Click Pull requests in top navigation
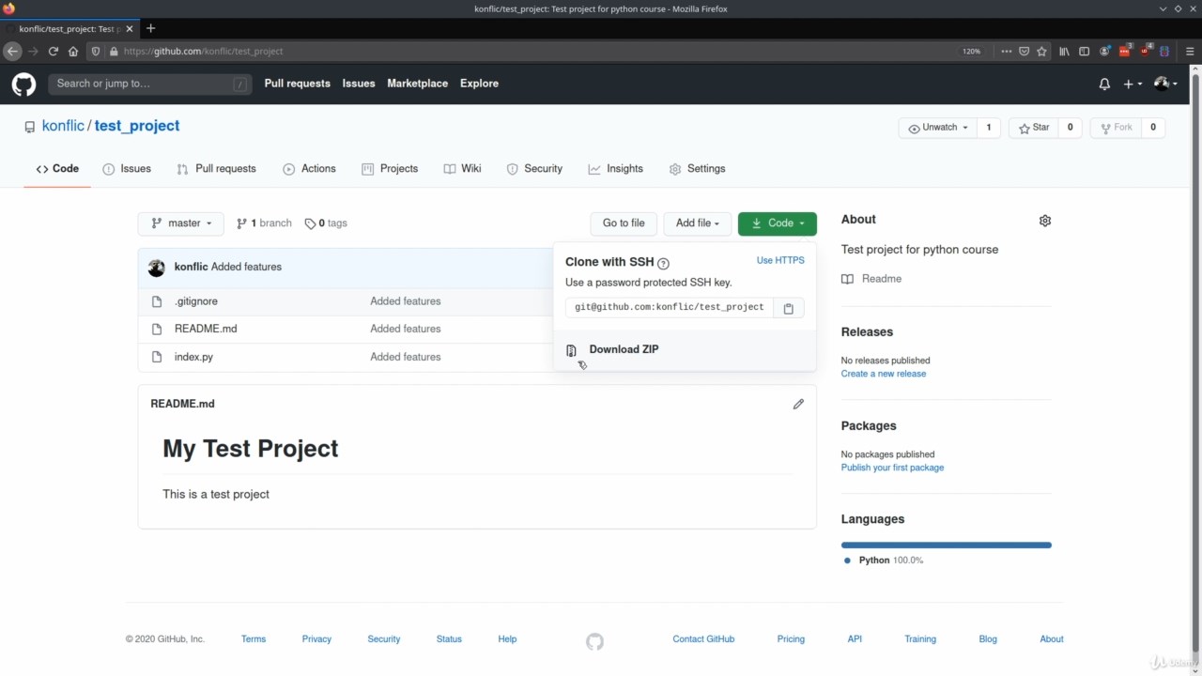 (297, 84)
